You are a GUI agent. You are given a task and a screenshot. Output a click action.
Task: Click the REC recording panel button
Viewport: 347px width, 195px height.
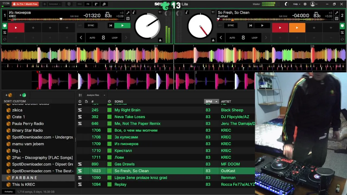pyautogui.click(x=80, y=4)
